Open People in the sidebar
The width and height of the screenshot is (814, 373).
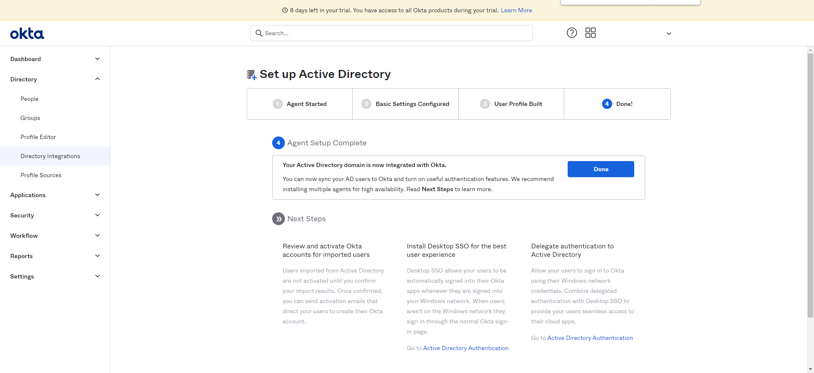coord(29,99)
